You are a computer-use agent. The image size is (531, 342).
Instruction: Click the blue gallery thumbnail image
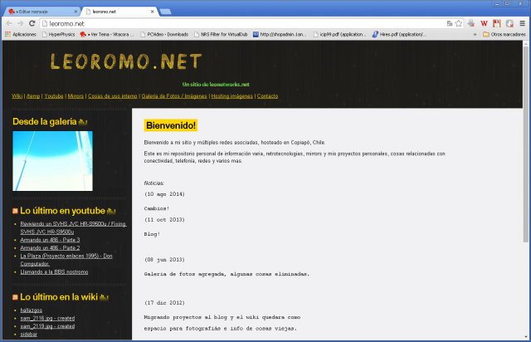coord(52,160)
